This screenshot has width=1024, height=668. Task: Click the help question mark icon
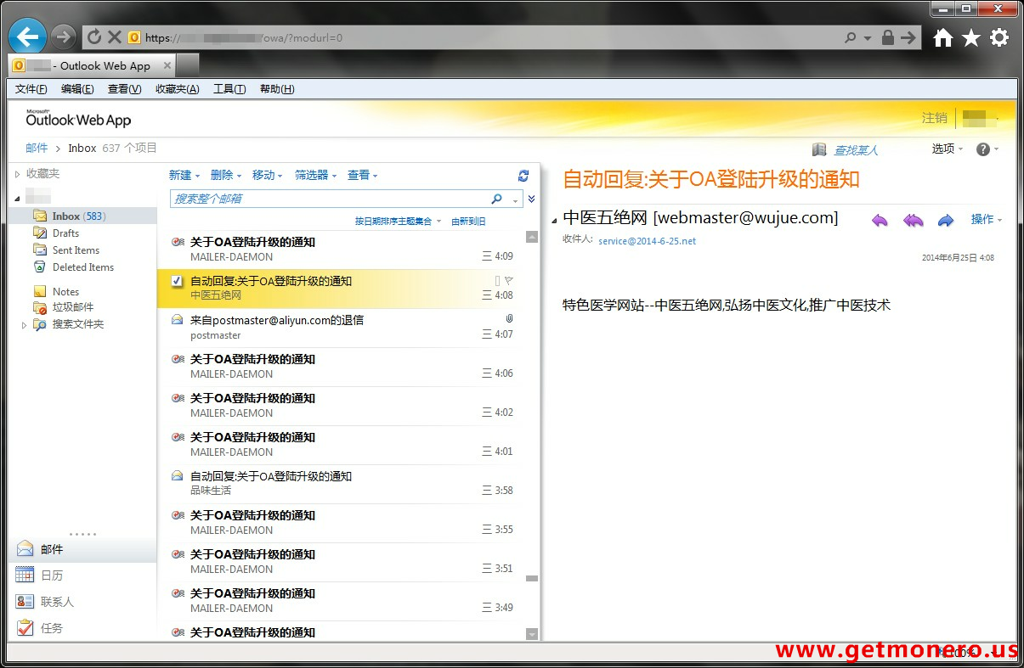pos(983,149)
